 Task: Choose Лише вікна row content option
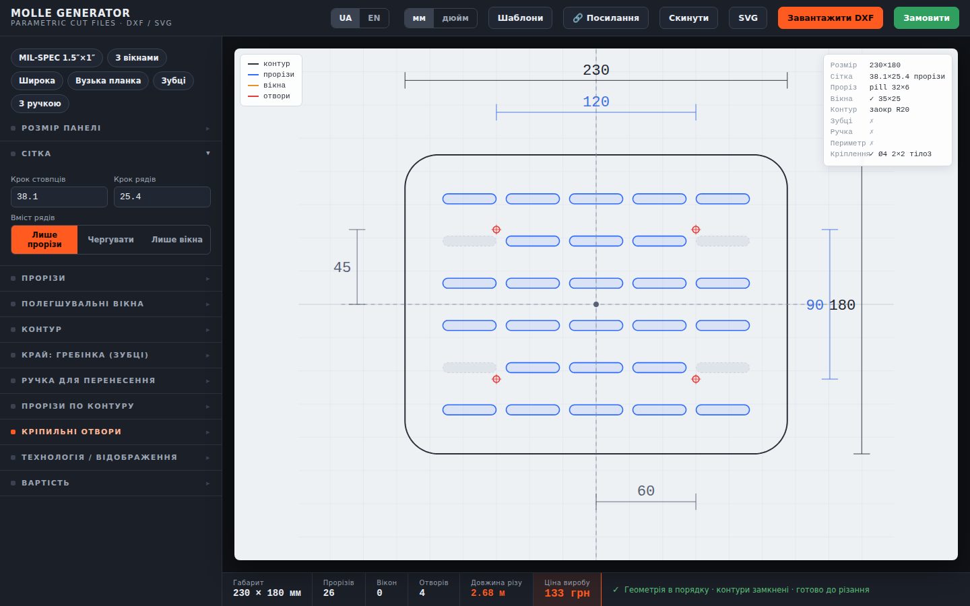coord(177,240)
